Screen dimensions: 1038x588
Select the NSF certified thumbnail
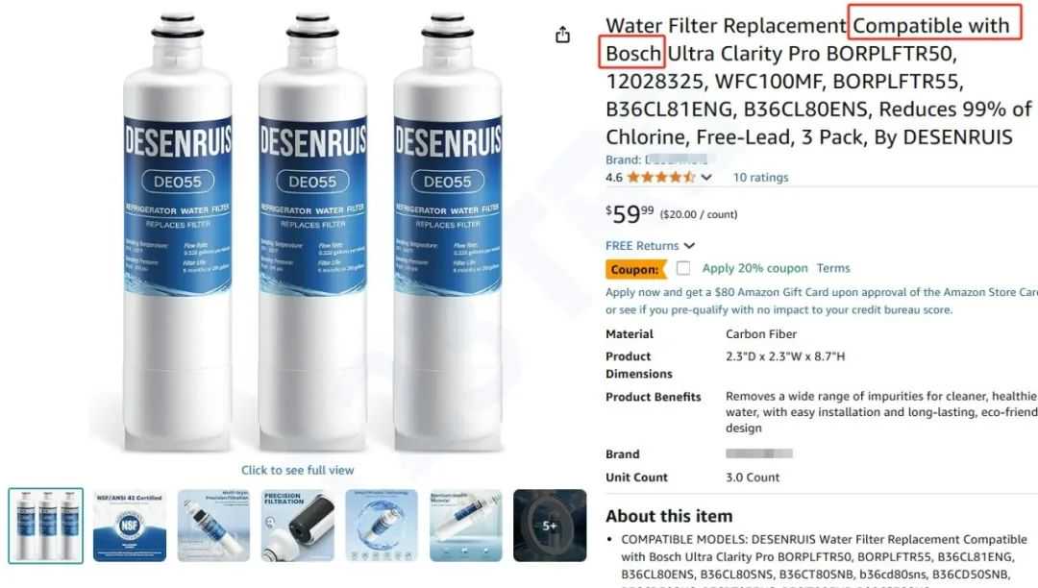(130, 526)
